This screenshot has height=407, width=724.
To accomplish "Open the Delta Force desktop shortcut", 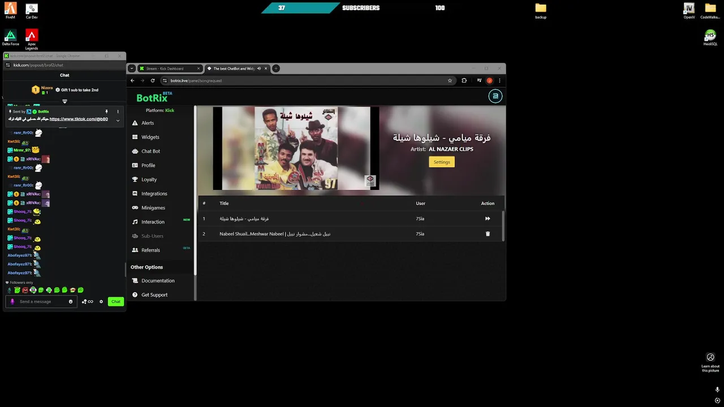I will coord(10,37).
